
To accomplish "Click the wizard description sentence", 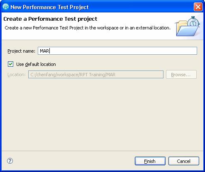I will (88, 28).
